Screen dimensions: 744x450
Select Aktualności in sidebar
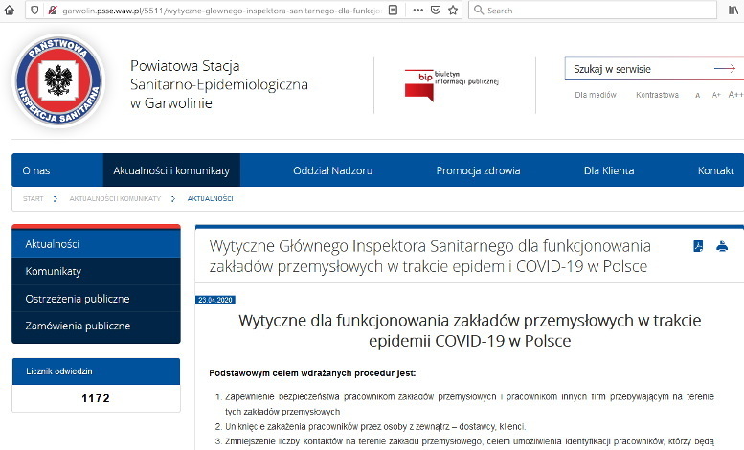pyautogui.click(x=96, y=244)
